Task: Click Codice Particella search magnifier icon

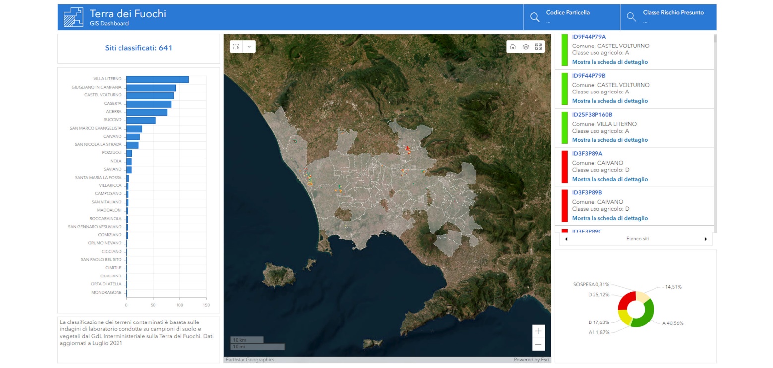Action: click(x=535, y=17)
